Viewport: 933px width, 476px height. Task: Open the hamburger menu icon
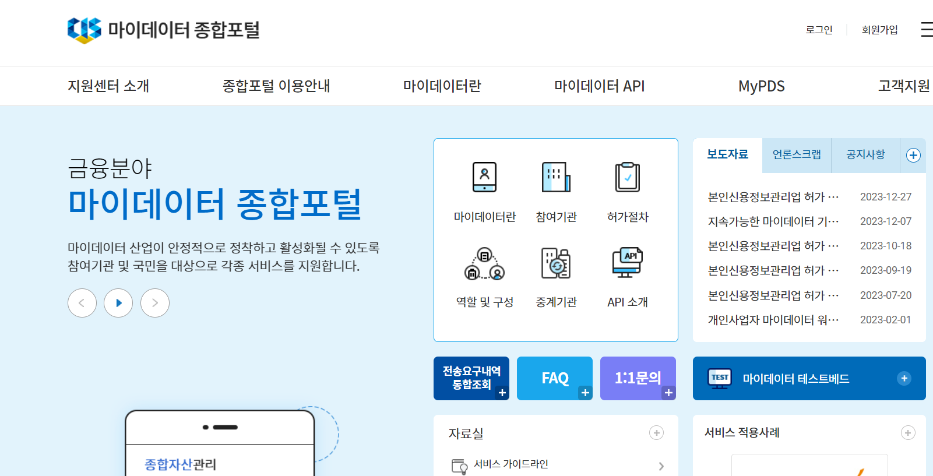point(927,30)
